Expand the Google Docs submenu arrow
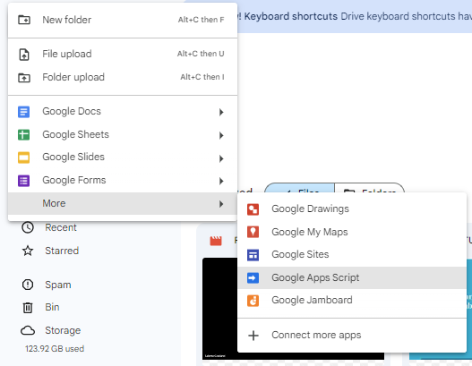Image resolution: width=472 pixels, height=366 pixels. (221, 112)
